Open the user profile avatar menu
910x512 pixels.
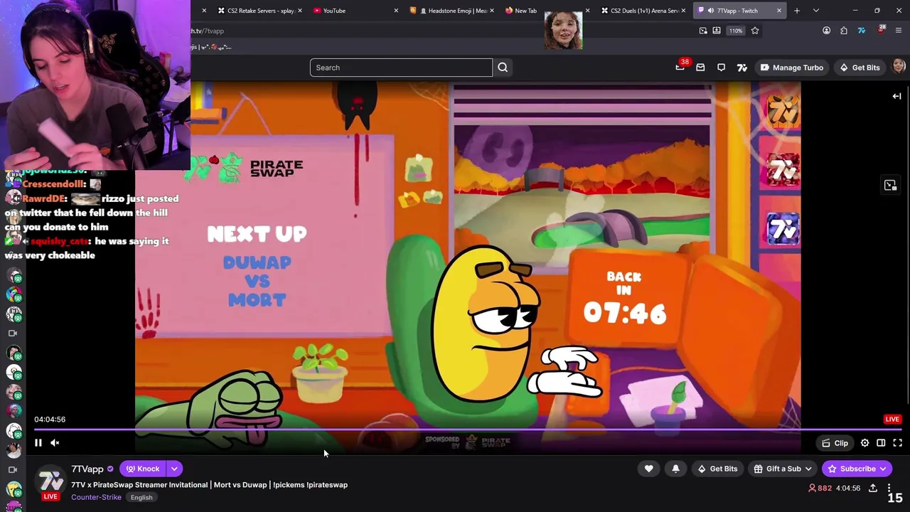click(899, 66)
